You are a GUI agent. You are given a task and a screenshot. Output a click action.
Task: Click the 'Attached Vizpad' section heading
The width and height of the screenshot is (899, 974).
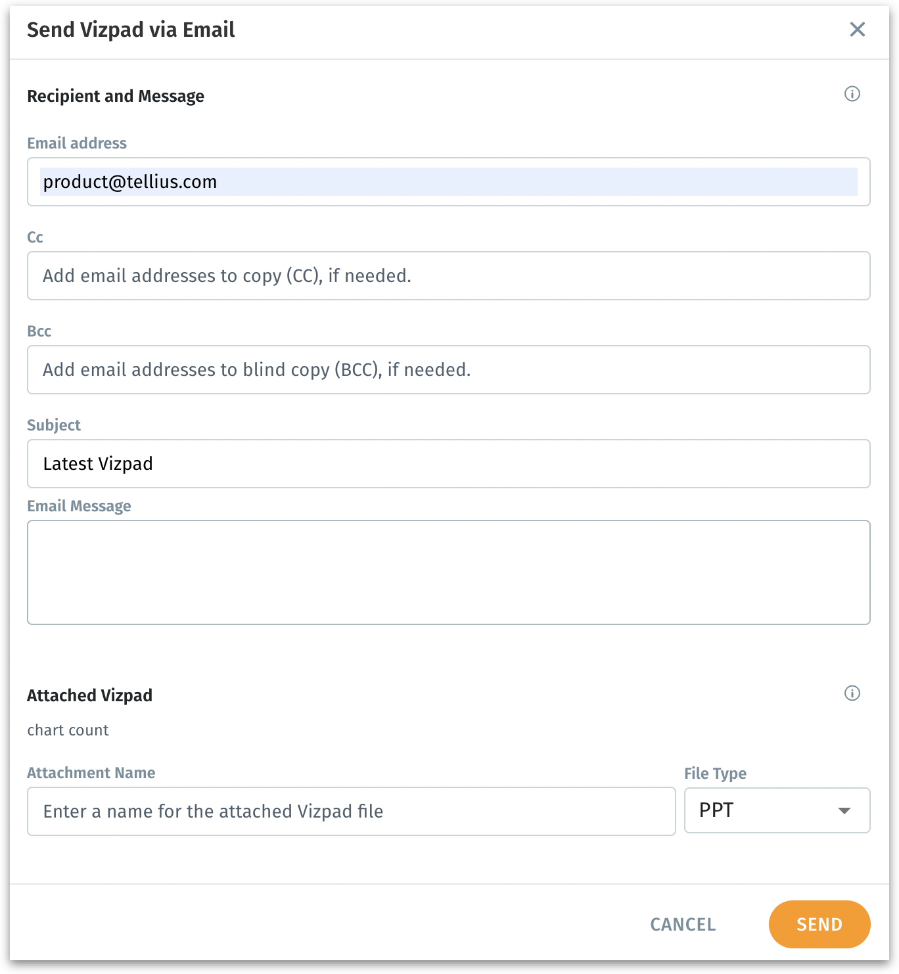[89, 695]
